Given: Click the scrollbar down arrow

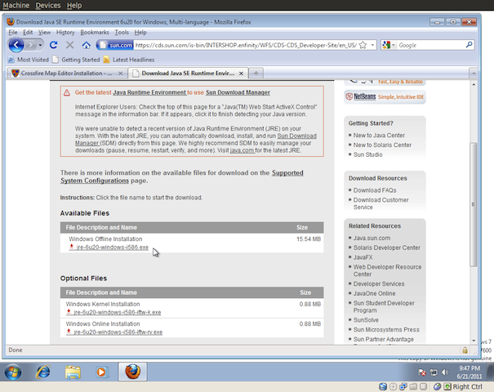Looking at the screenshot, I should coord(474,341).
